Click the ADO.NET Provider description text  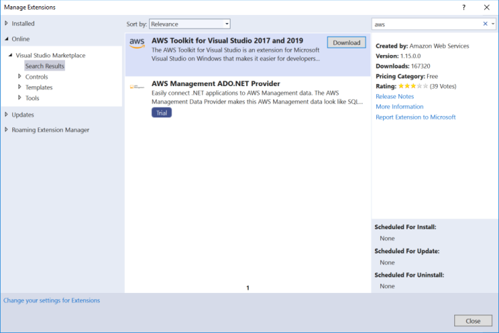[257, 98]
